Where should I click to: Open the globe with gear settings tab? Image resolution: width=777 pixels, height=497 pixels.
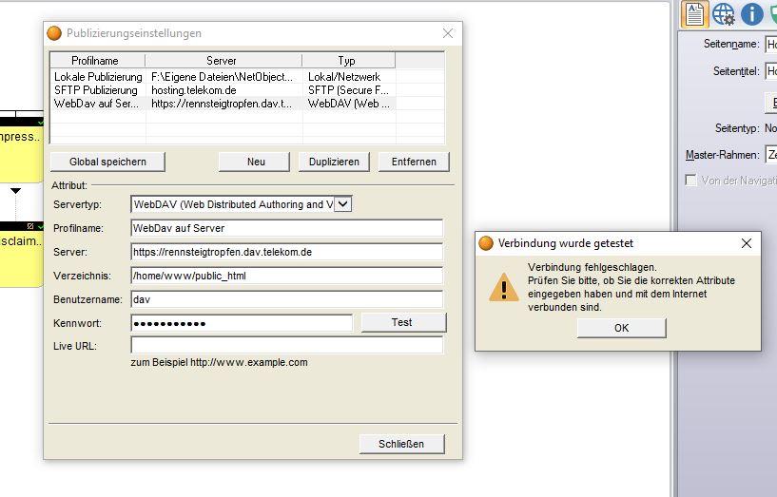coord(724,15)
